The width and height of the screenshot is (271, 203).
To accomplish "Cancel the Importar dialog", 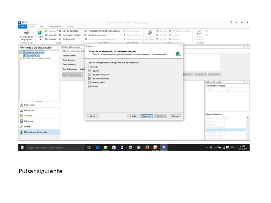I will [x=175, y=116].
